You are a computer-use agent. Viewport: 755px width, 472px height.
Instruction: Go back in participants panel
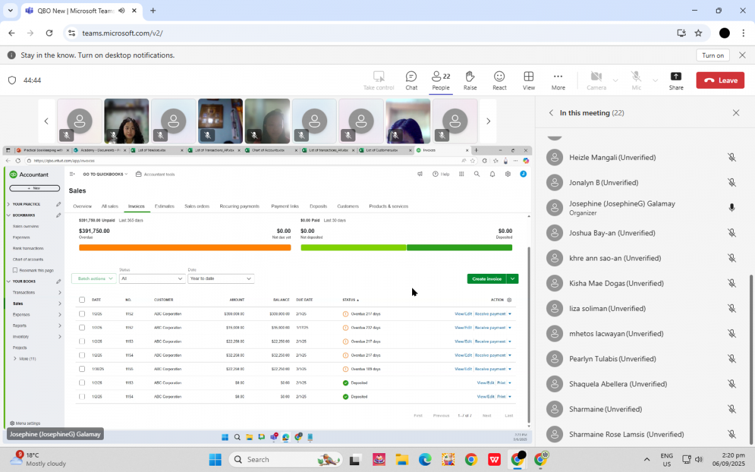coord(551,113)
